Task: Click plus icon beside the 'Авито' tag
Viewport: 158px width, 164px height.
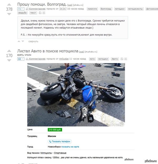Action: (x=126, y=59)
